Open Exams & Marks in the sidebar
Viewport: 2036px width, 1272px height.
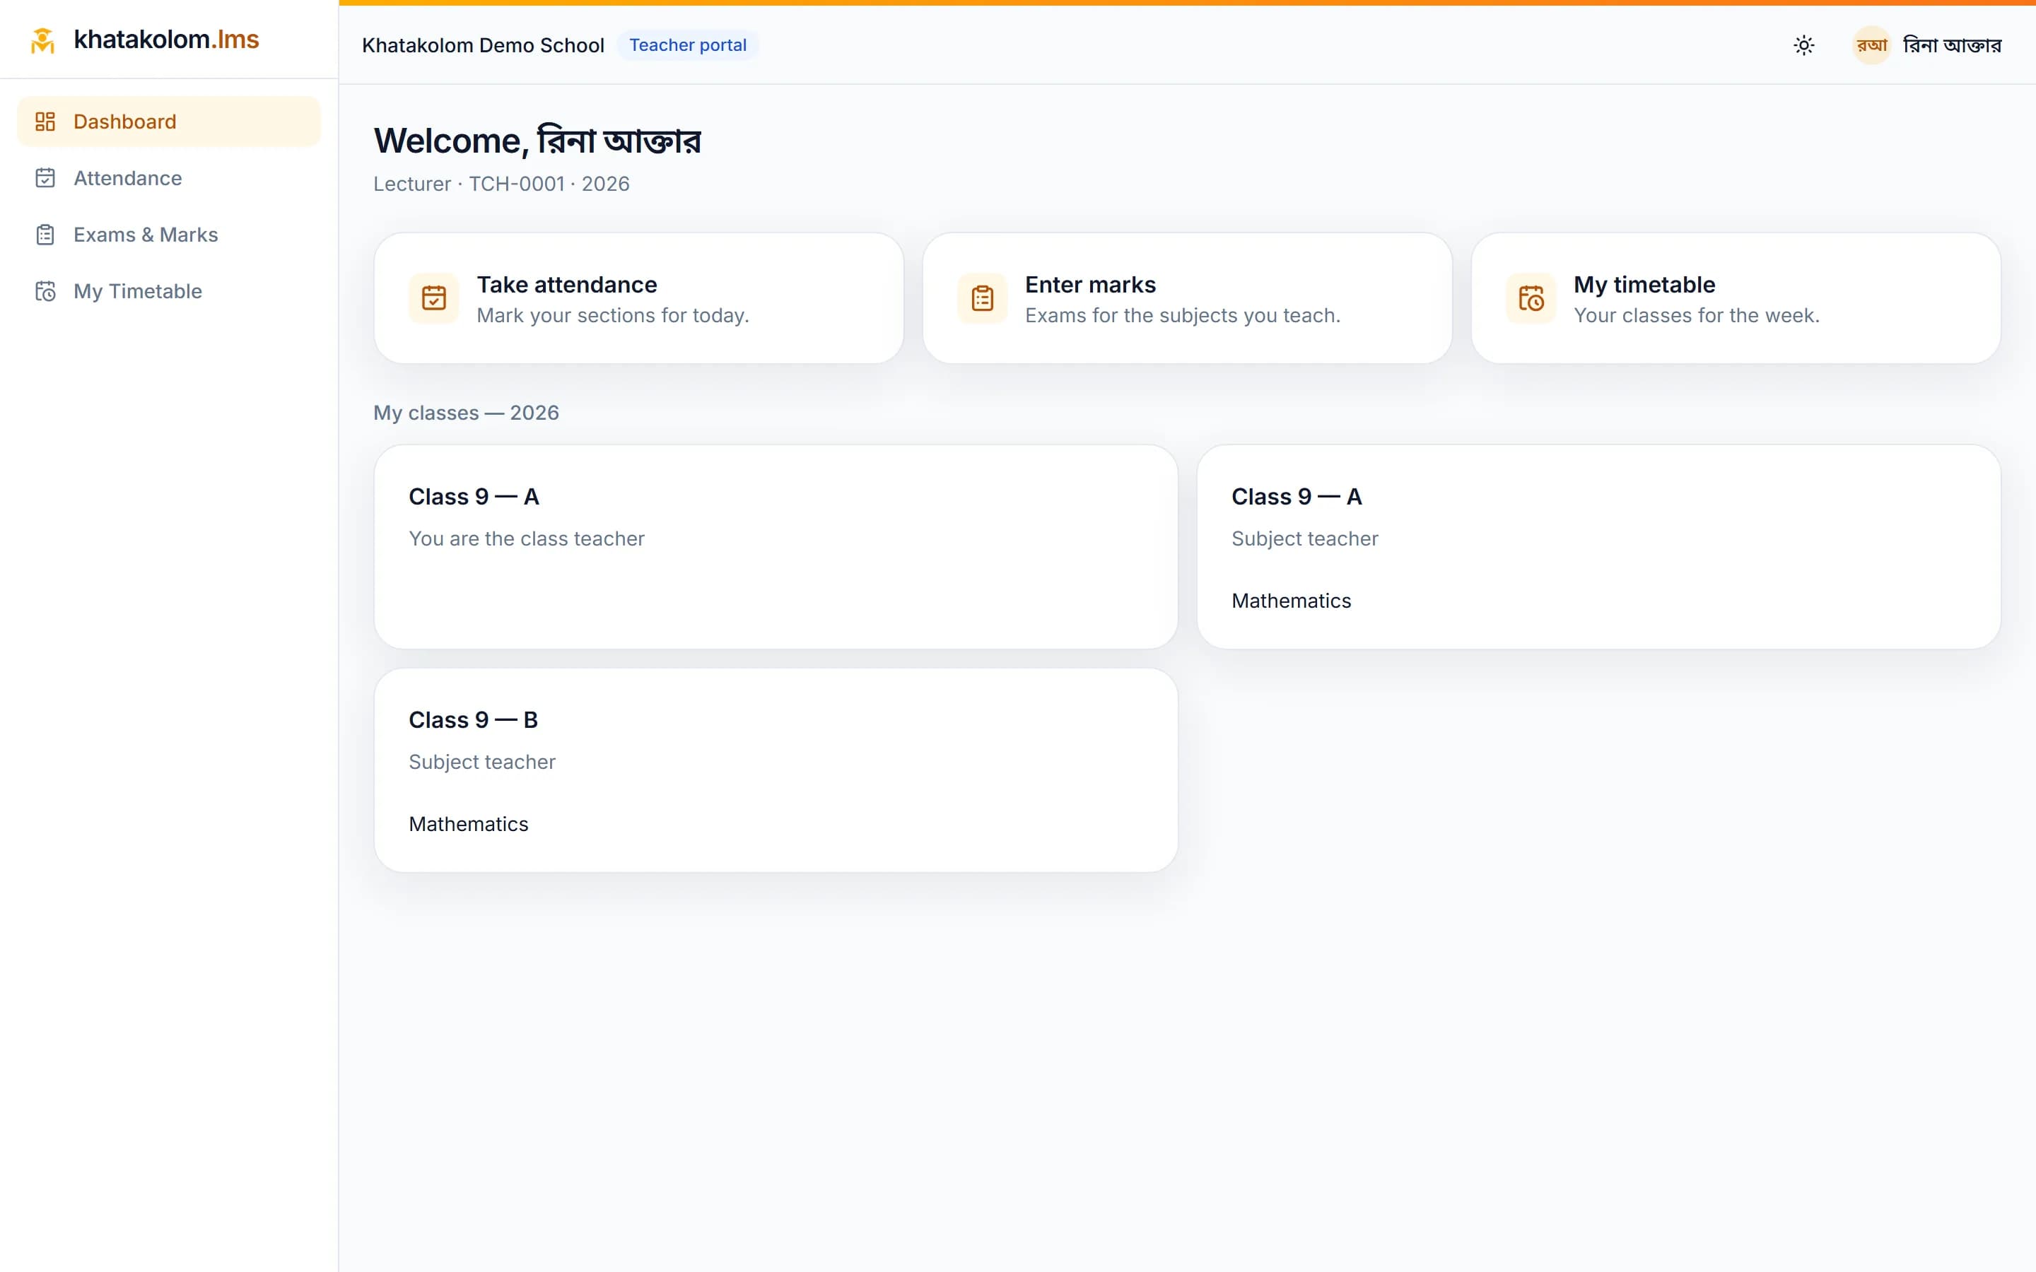click(x=169, y=235)
